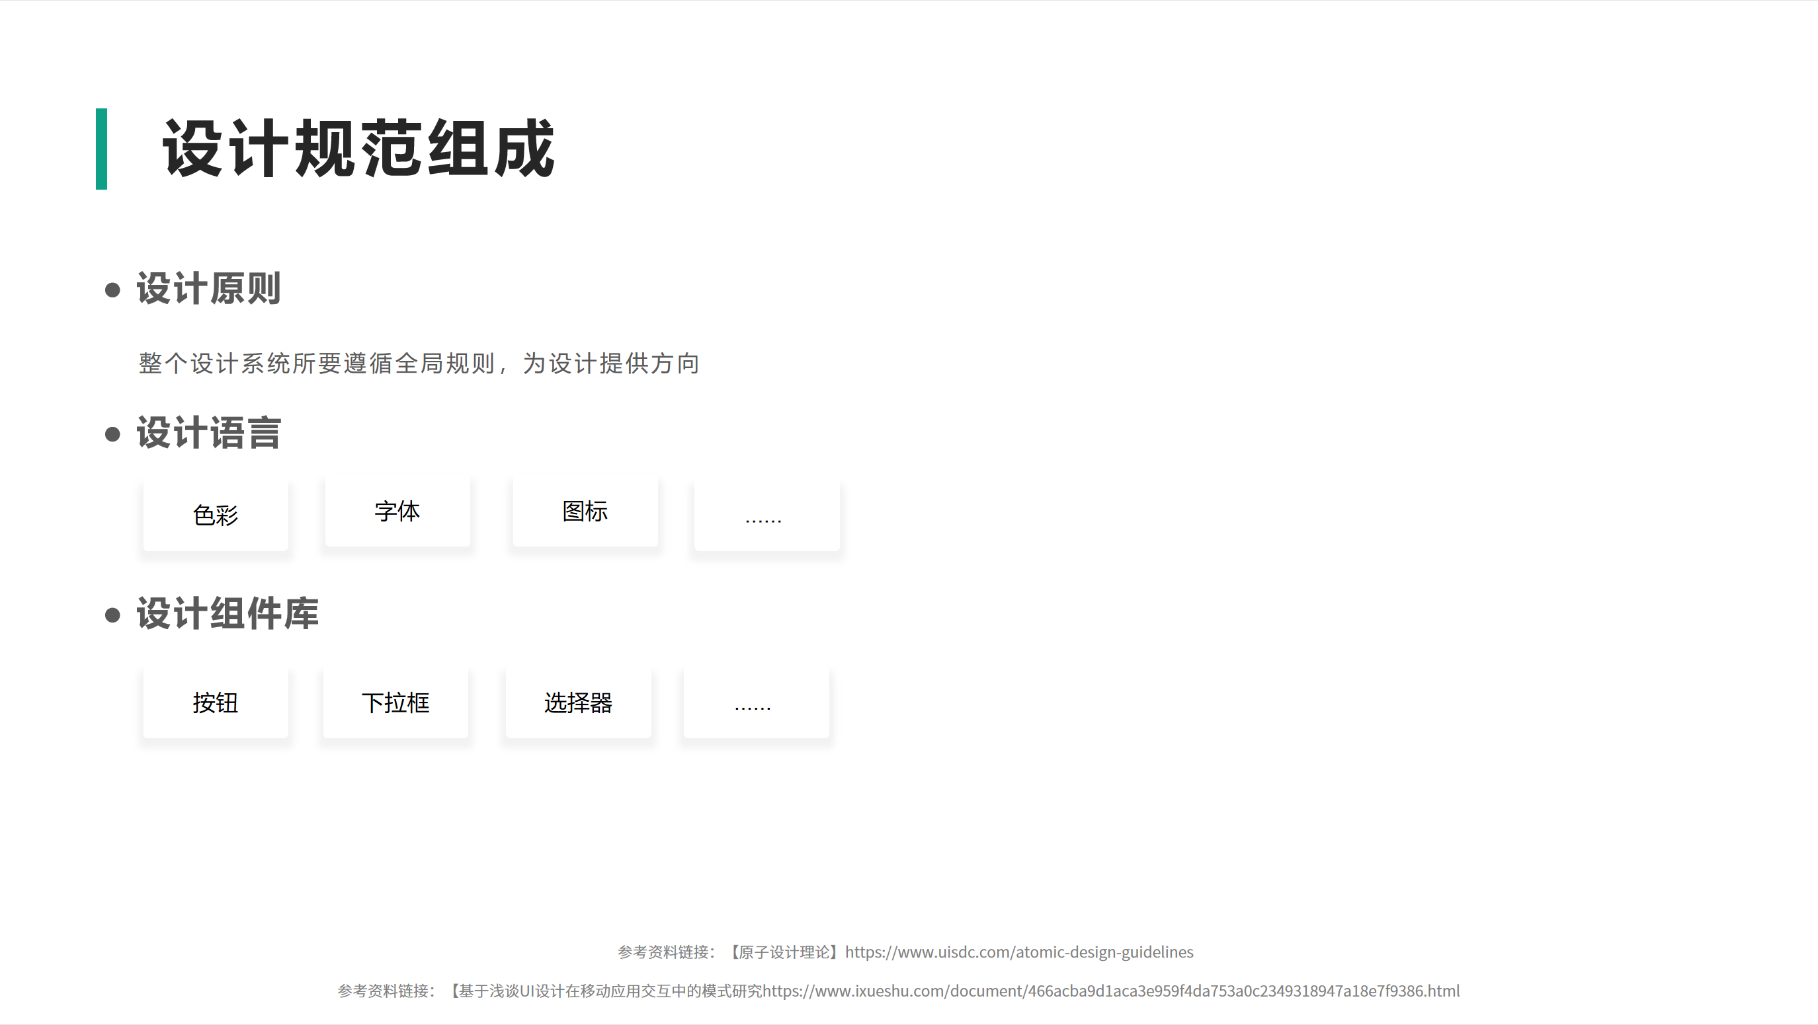
Task: Click the bullet dot before 设计原则
Action: 112,290
